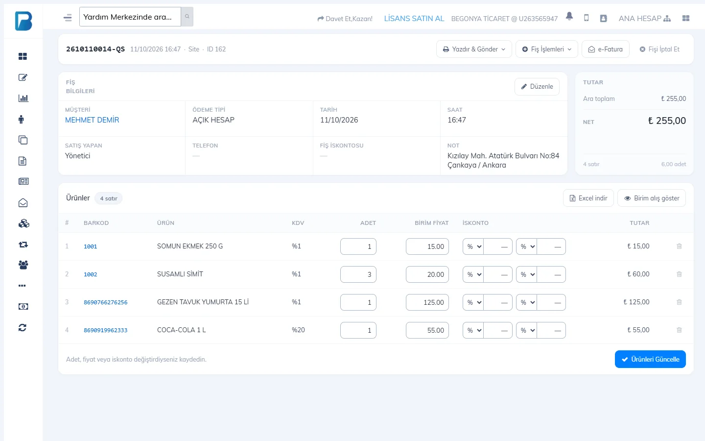
Task: Open the person icon in sidebar
Action: 21,119
